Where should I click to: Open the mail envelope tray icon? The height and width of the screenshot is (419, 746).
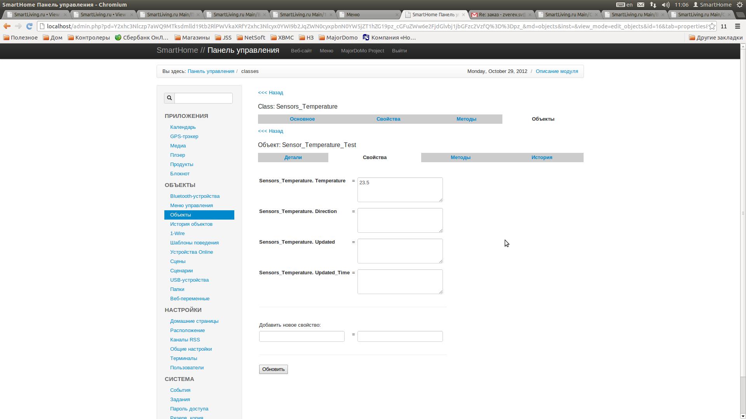click(x=641, y=5)
